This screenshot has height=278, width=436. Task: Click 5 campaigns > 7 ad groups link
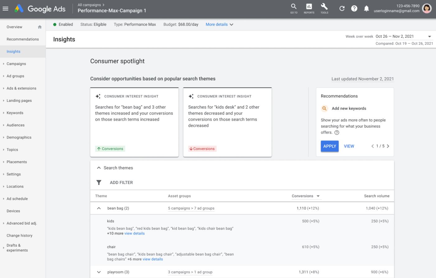click(x=191, y=208)
